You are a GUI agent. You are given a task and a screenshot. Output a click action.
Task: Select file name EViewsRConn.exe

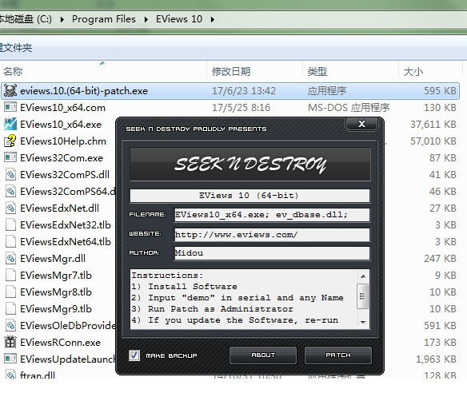coord(60,342)
